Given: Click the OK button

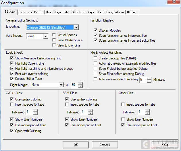Looking at the screenshot, I should click(x=76, y=145).
